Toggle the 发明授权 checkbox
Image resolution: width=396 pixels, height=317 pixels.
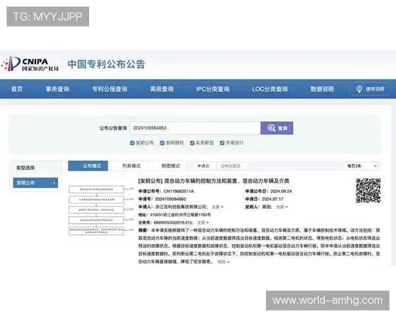click(x=162, y=143)
